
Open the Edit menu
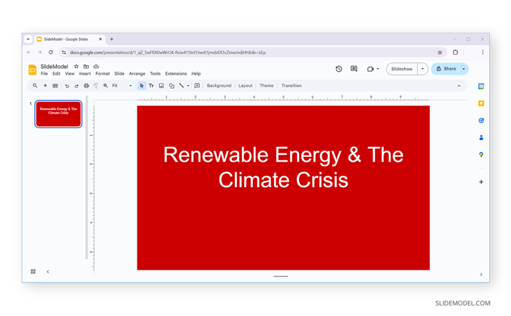pyautogui.click(x=56, y=74)
